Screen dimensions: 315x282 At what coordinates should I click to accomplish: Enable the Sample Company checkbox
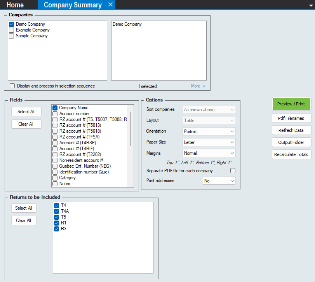pos(12,36)
